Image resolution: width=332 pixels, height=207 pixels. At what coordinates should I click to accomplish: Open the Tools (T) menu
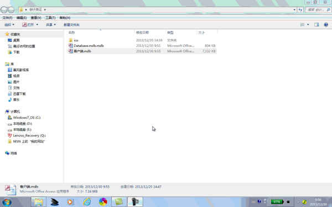tap(50, 18)
